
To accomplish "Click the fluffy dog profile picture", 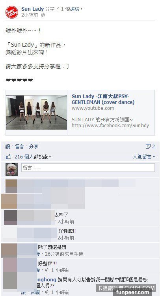I will [x=12, y=170].
